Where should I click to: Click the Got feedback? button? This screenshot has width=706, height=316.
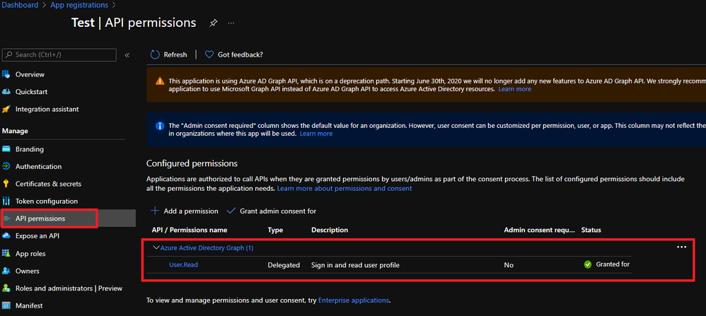pyautogui.click(x=233, y=54)
